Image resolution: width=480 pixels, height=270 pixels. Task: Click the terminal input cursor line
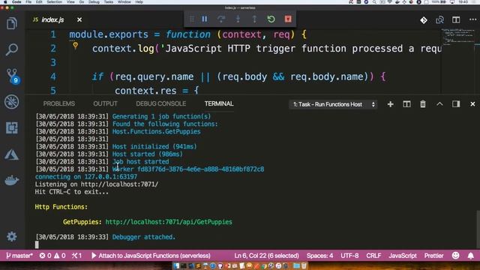pos(37,244)
